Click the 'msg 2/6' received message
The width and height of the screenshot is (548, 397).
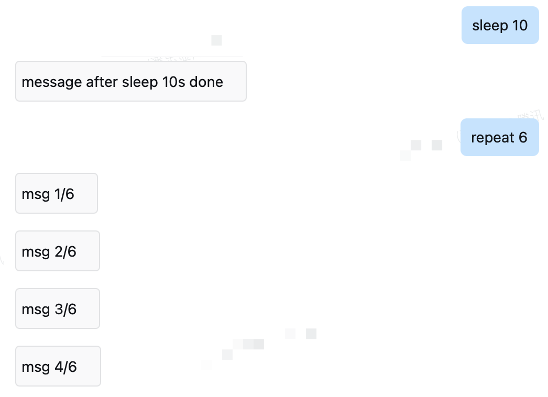tap(58, 251)
